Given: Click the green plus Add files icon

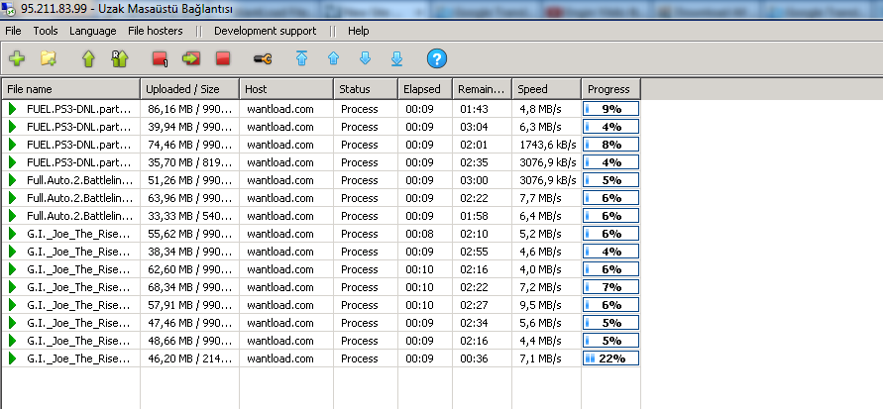Looking at the screenshot, I should tap(17, 58).
